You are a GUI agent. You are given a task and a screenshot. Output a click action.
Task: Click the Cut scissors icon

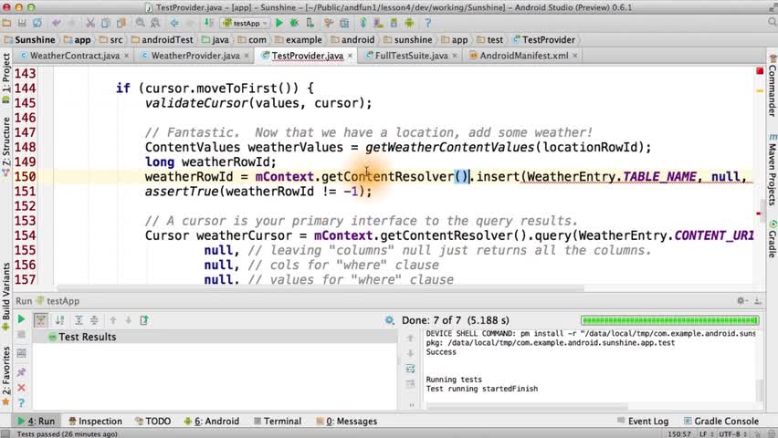pyautogui.click(x=90, y=23)
